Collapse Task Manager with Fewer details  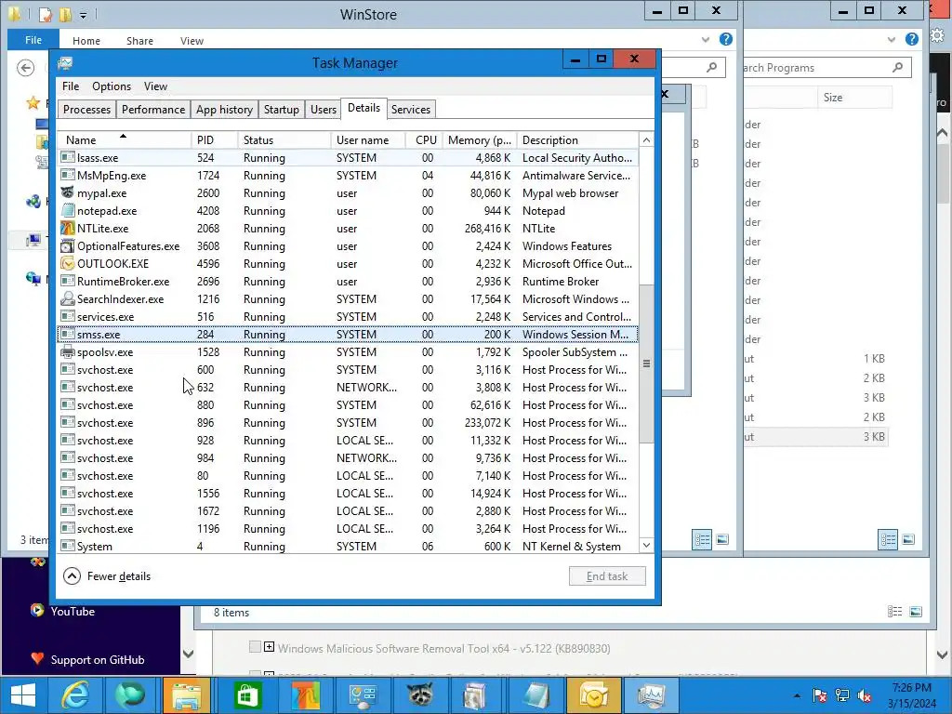[x=107, y=576]
